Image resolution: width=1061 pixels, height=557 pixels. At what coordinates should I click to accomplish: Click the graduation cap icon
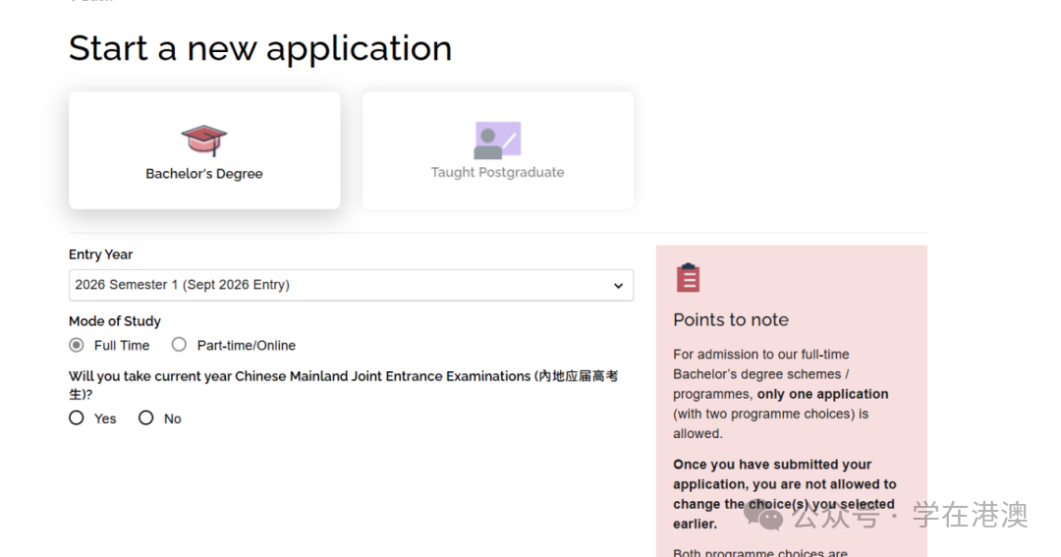[203, 140]
